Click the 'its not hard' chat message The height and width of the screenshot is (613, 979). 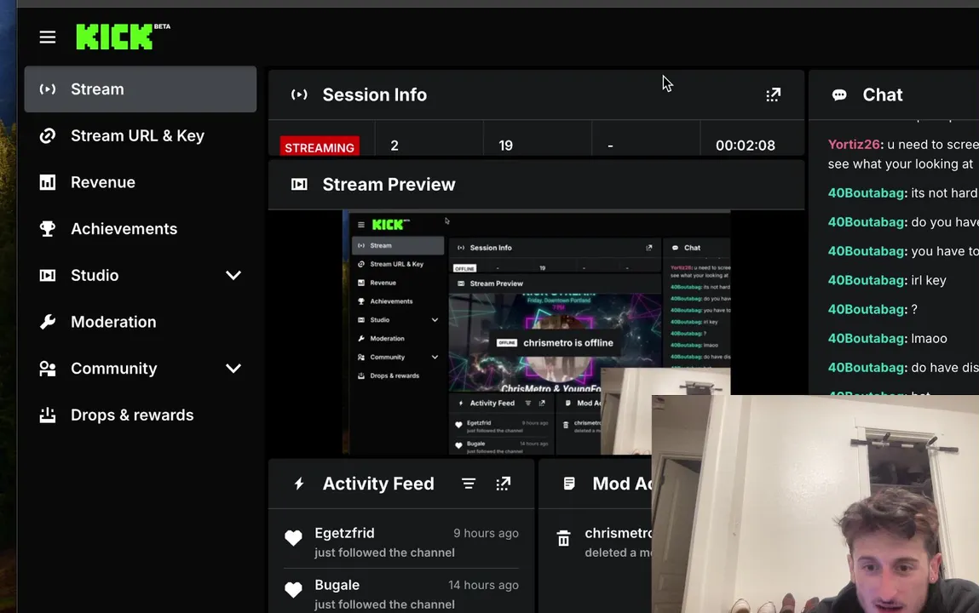[945, 192]
